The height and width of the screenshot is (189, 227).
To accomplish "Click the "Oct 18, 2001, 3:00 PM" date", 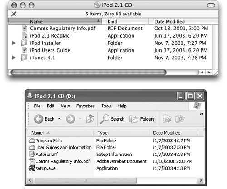I will point(181,29).
